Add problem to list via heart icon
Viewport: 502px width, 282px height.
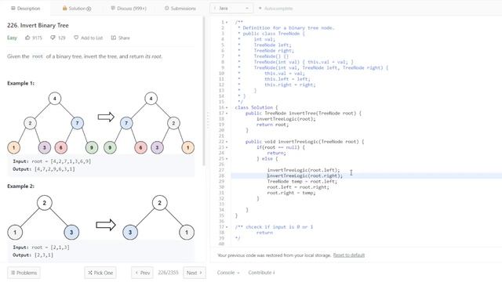pyautogui.click(x=76, y=38)
